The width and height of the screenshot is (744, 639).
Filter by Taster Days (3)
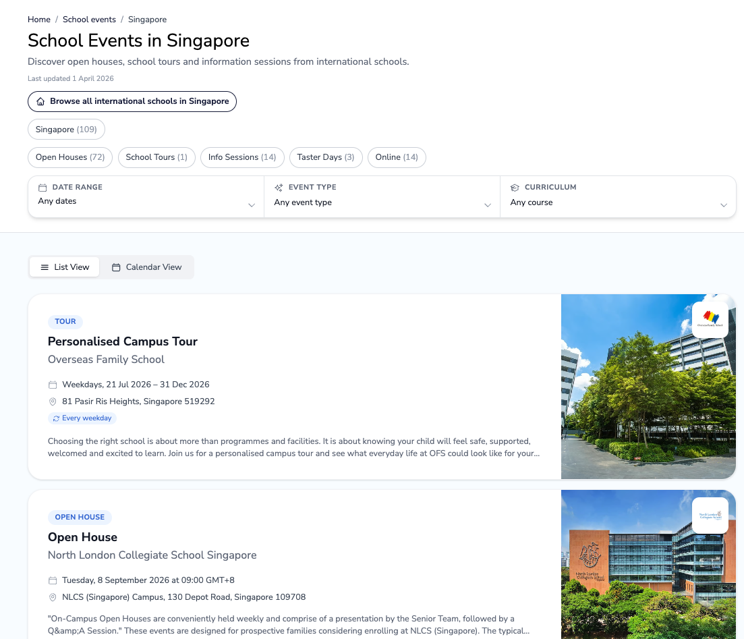pyautogui.click(x=326, y=157)
